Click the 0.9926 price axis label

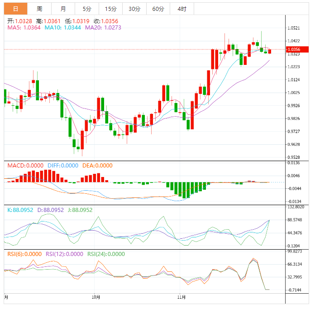294,106
